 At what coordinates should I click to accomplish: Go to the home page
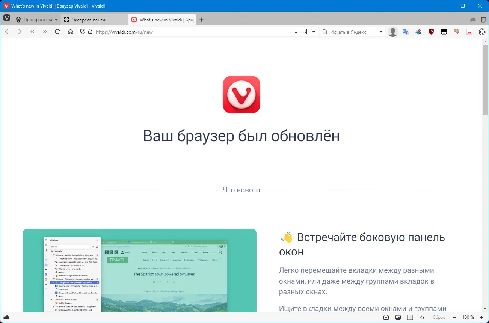tap(71, 32)
